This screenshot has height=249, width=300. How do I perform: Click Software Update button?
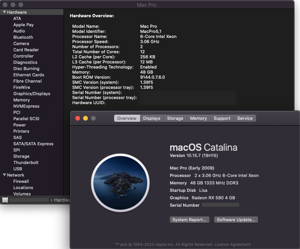[236, 220]
